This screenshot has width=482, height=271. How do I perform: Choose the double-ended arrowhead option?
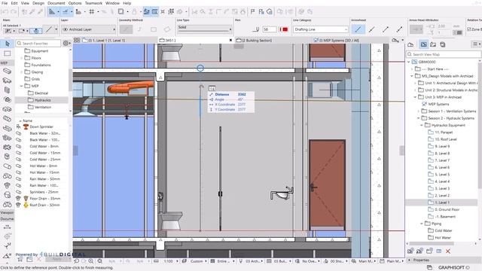[x=399, y=29]
